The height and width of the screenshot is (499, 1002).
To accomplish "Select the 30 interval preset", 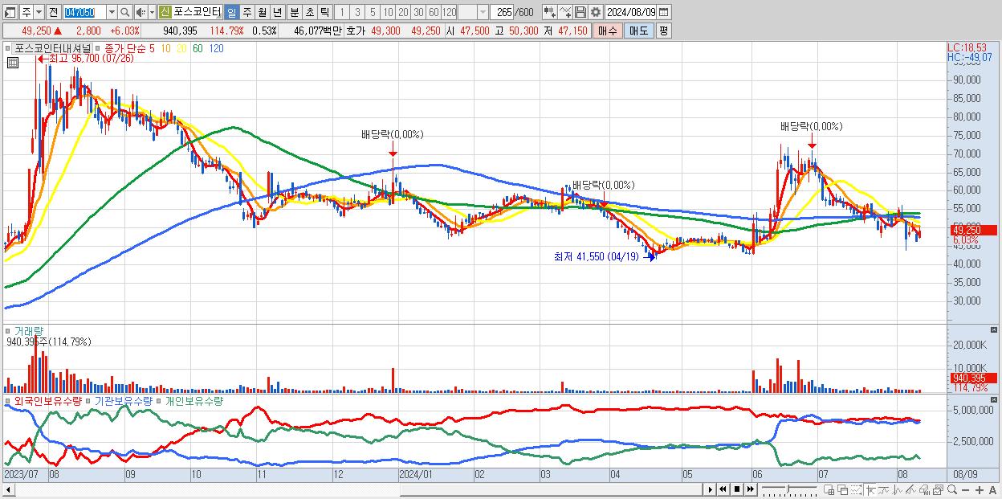I will coord(418,12).
